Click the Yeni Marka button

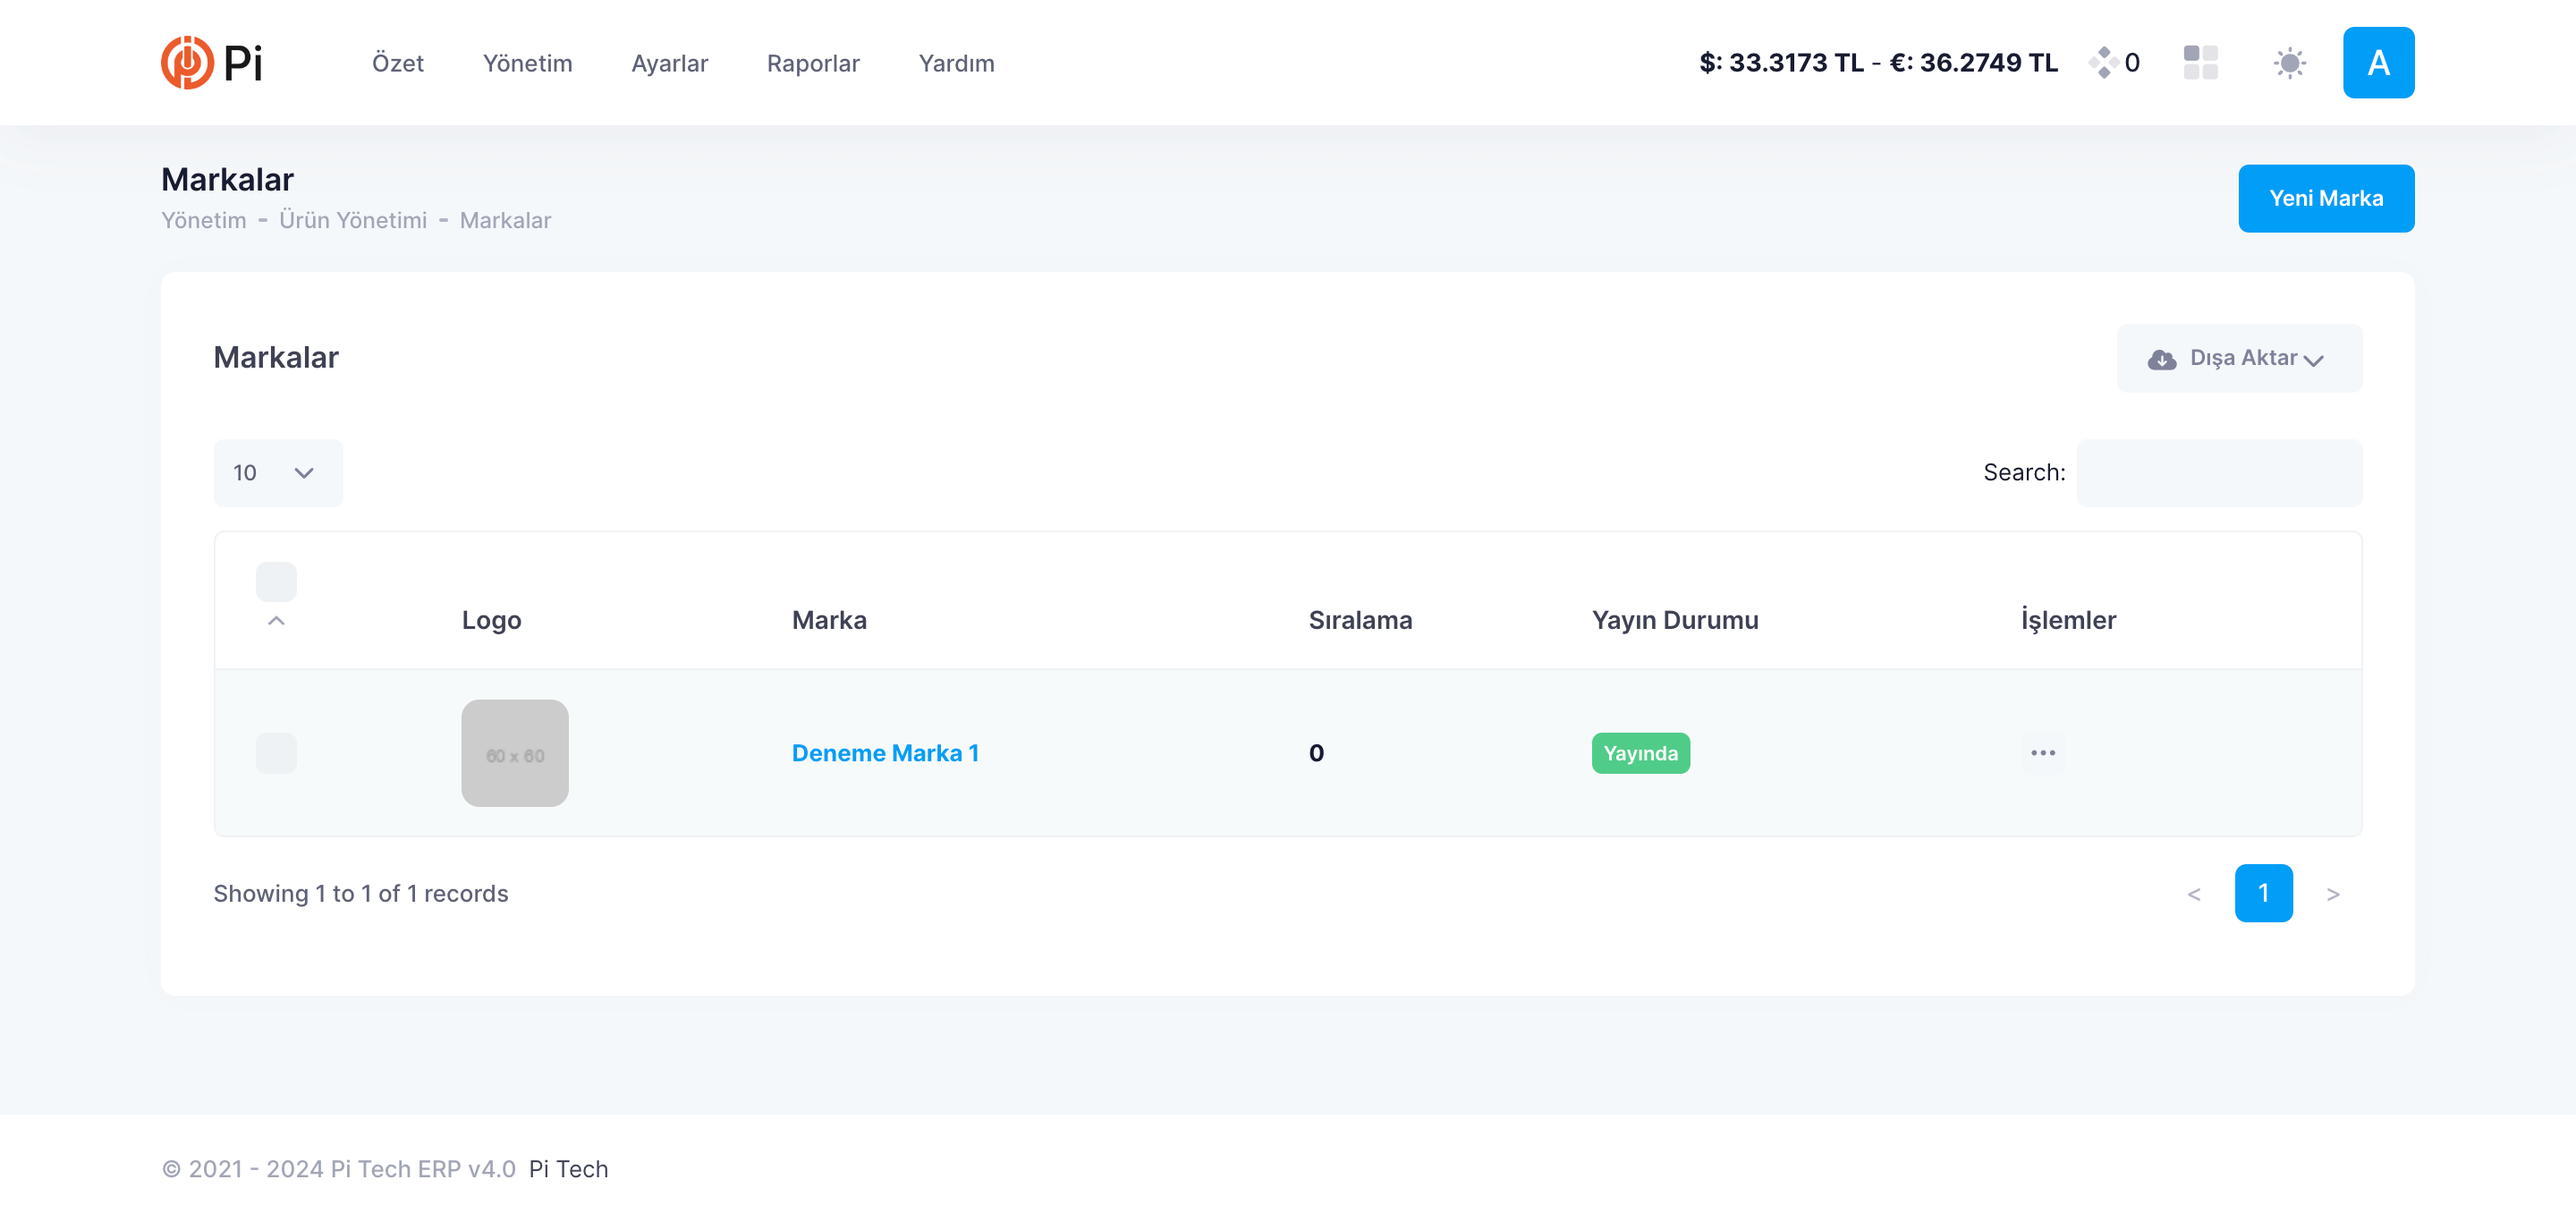coord(2325,198)
